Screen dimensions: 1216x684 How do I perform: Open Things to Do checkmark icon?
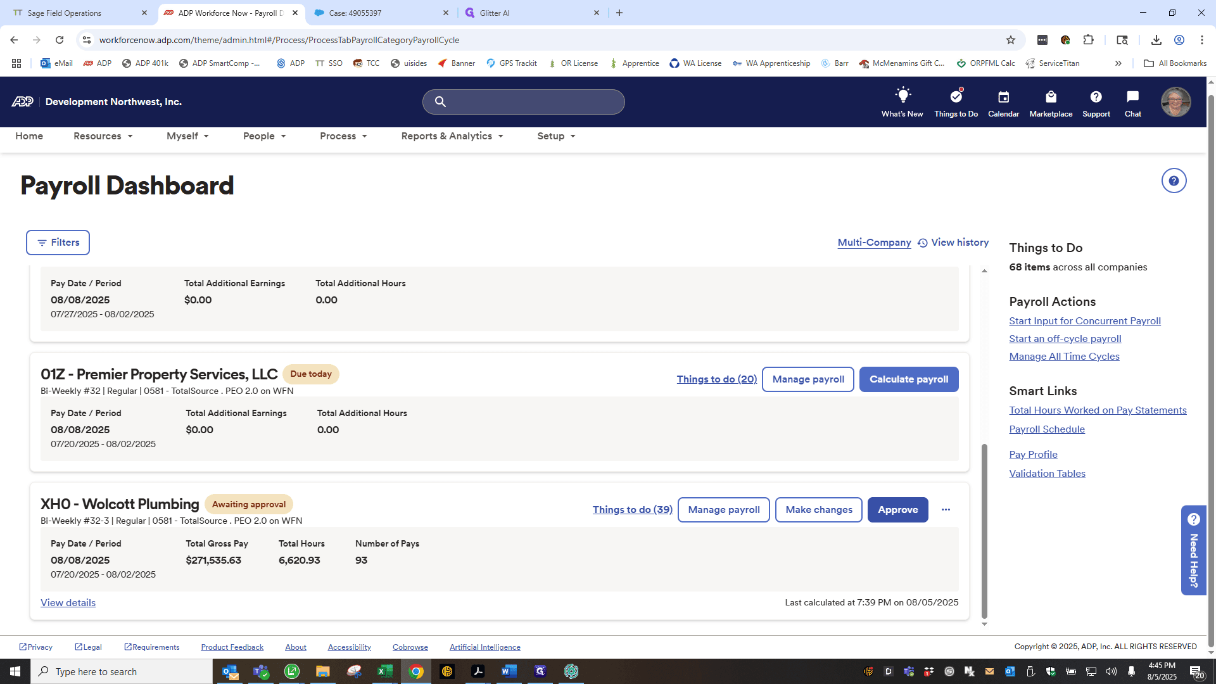point(956,96)
